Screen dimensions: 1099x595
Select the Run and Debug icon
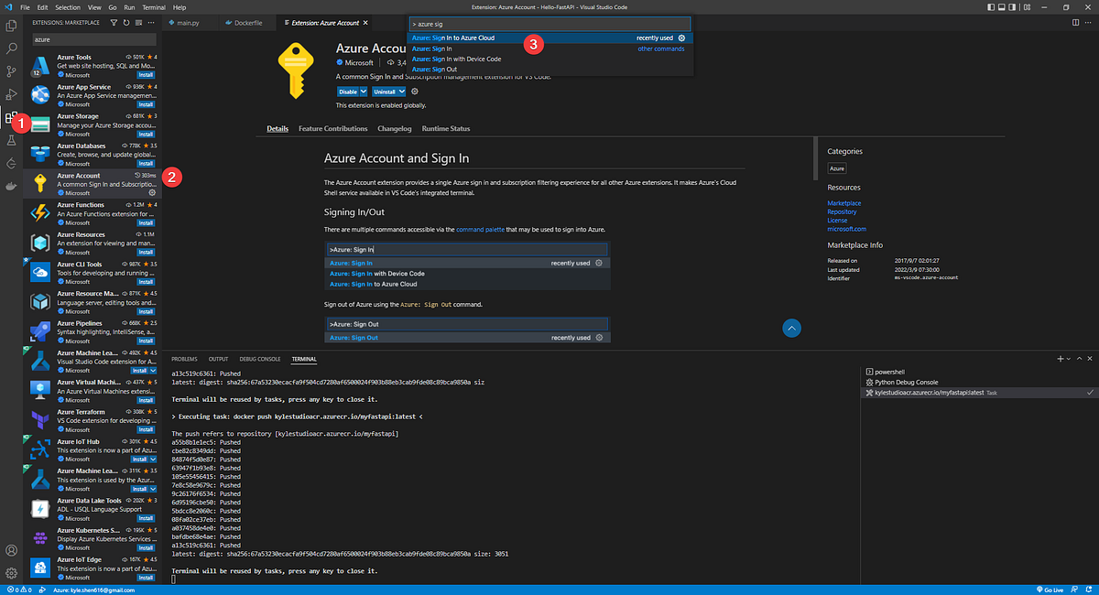[x=12, y=94]
